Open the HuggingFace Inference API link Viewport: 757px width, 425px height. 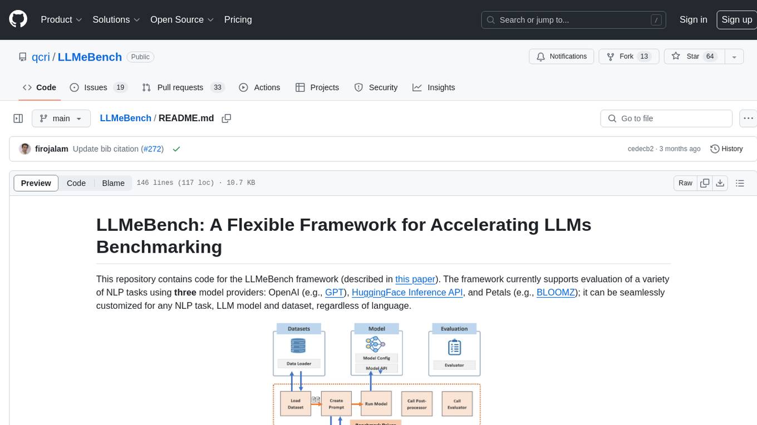pos(407,293)
